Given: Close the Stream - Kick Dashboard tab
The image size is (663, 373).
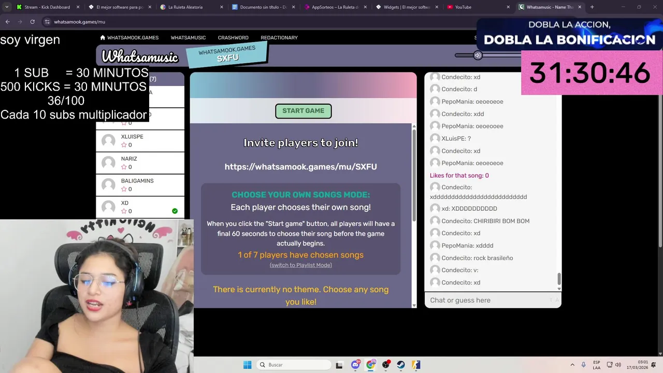Looking at the screenshot, I should [x=78, y=7].
